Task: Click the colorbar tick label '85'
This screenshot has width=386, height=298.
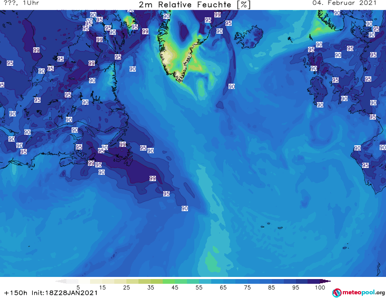Action: [272, 287]
